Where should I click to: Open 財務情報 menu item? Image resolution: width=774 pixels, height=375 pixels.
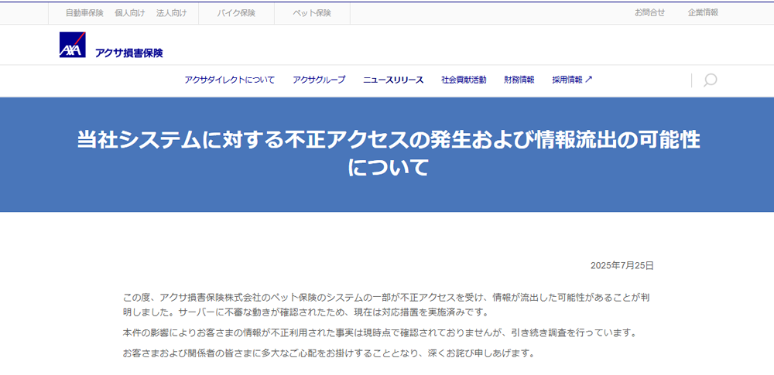(519, 80)
